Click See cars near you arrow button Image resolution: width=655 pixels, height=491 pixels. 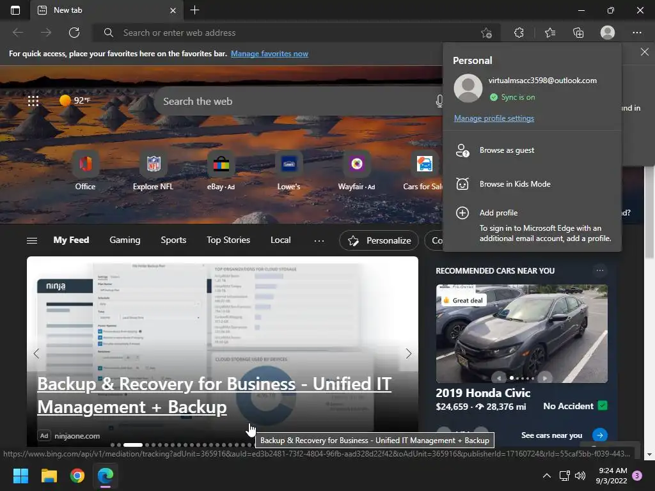[600, 435]
